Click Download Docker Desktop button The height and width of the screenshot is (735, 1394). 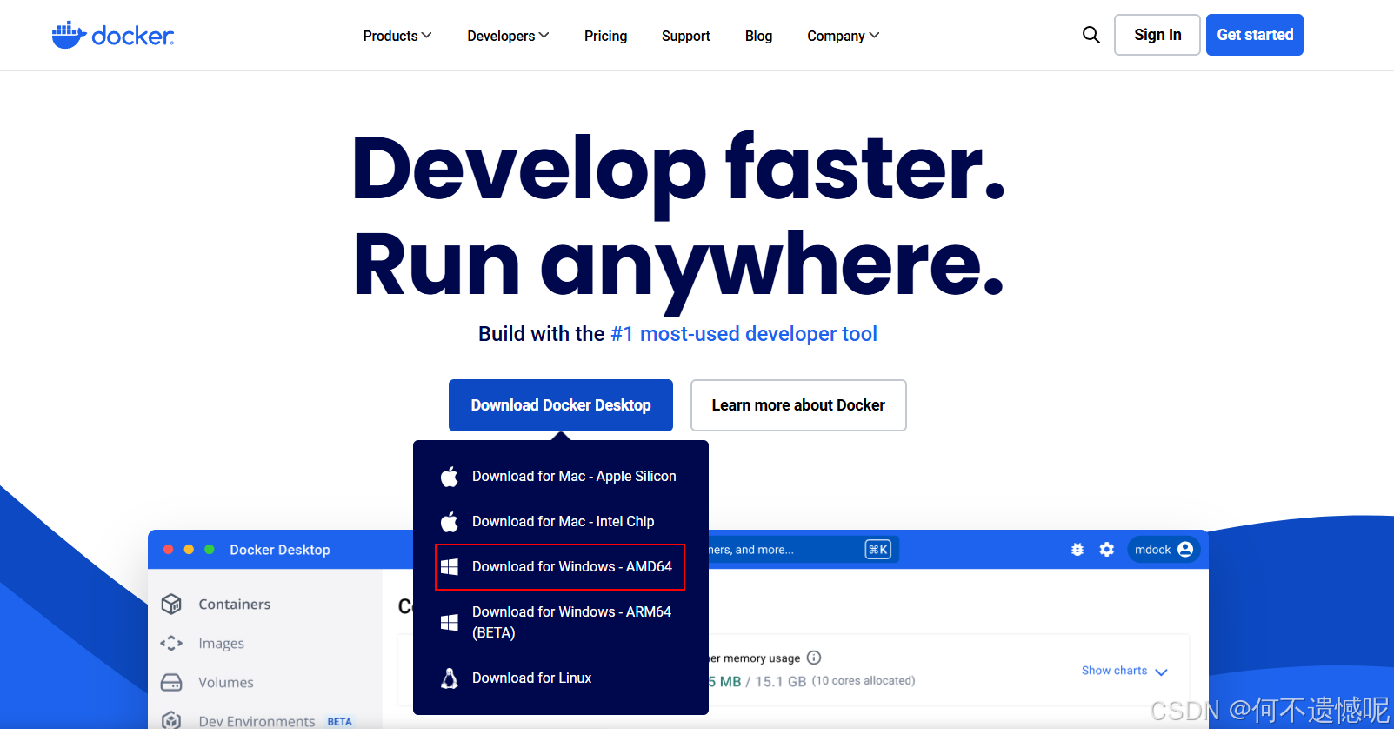point(561,405)
